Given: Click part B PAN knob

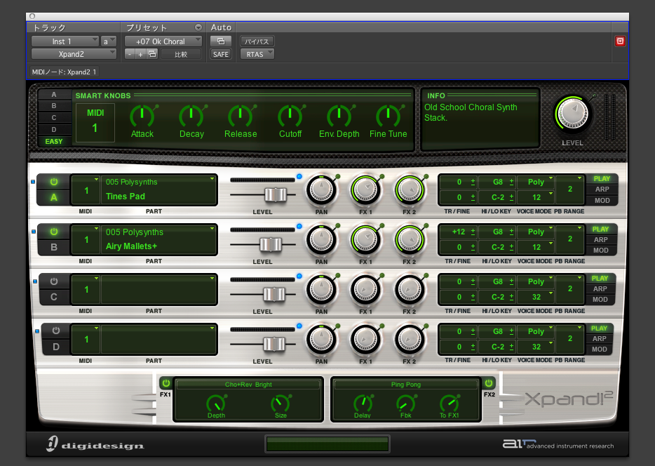Looking at the screenshot, I should (321, 240).
